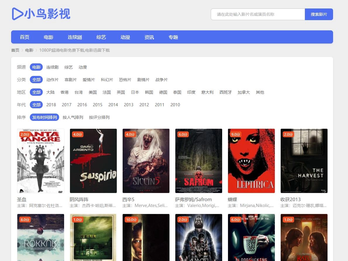
Task: Click the 首页 breadcrumb link
Action: click(15, 50)
